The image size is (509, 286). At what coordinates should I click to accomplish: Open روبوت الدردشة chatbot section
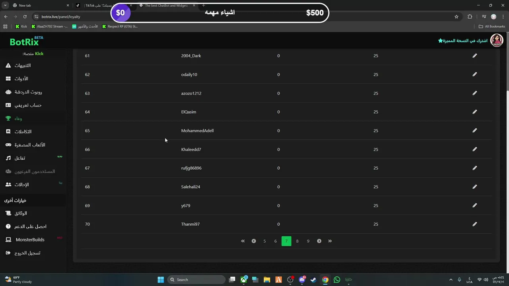[24, 92]
